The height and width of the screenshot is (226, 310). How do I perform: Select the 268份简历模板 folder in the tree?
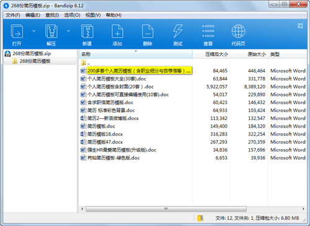(35, 61)
